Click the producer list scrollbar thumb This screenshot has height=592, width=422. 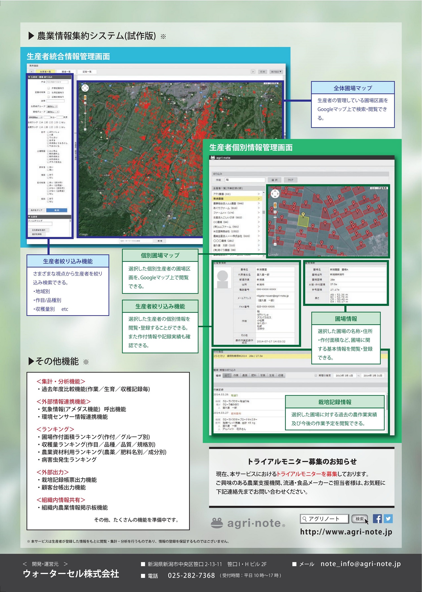[264, 212]
